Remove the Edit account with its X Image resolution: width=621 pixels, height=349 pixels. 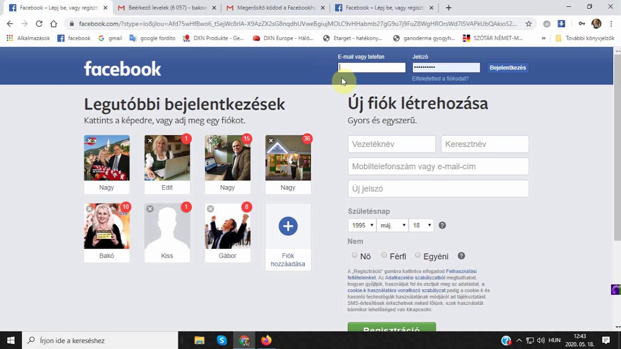(150, 141)
